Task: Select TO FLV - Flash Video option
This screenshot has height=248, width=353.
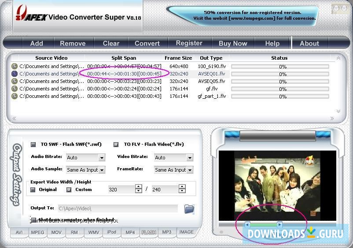Action: [x=116, y=144]
